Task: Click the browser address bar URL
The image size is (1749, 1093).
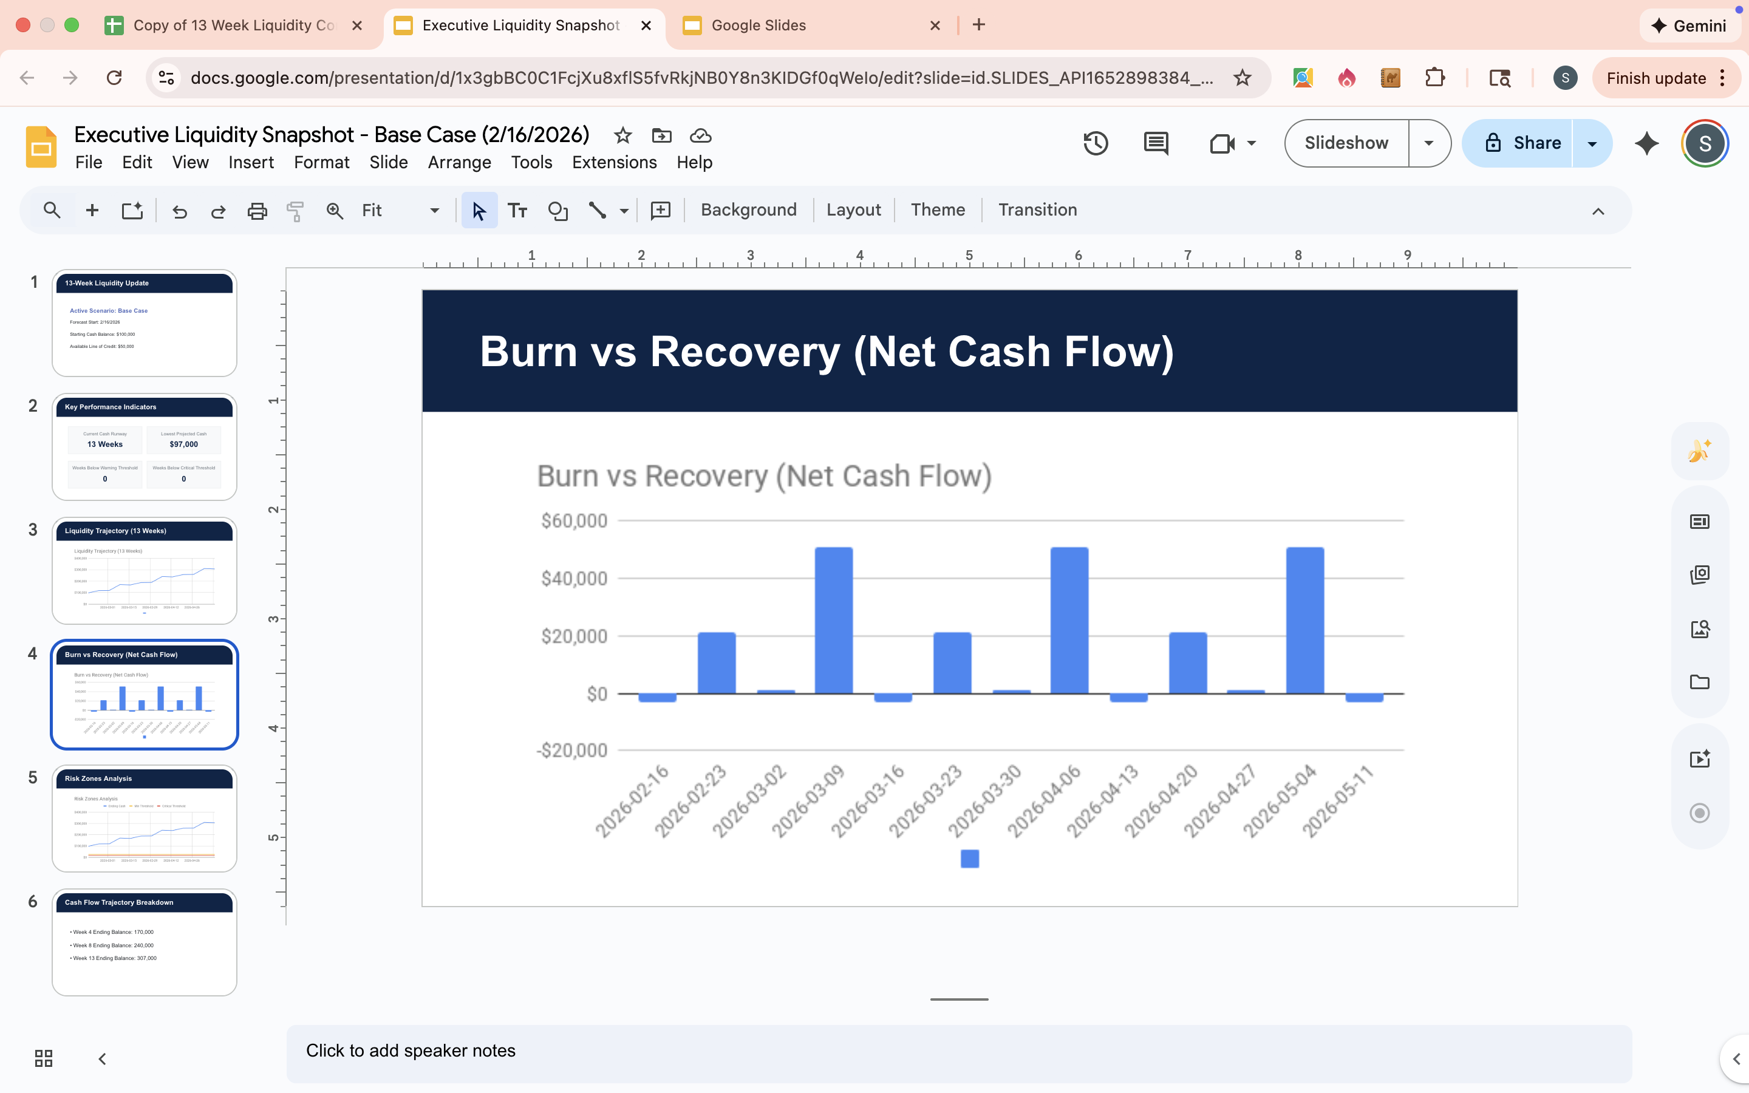Action: click(701, 78)
